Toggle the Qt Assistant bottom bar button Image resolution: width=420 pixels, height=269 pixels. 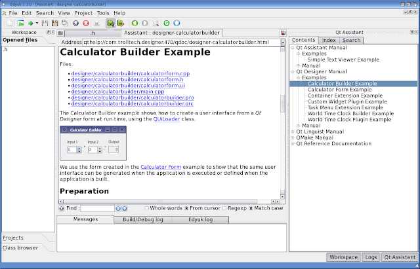tap(400, 257)
